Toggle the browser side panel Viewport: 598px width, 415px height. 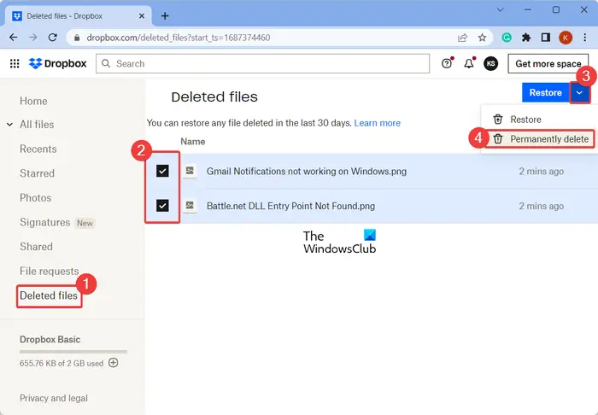[x=545, y=38]
